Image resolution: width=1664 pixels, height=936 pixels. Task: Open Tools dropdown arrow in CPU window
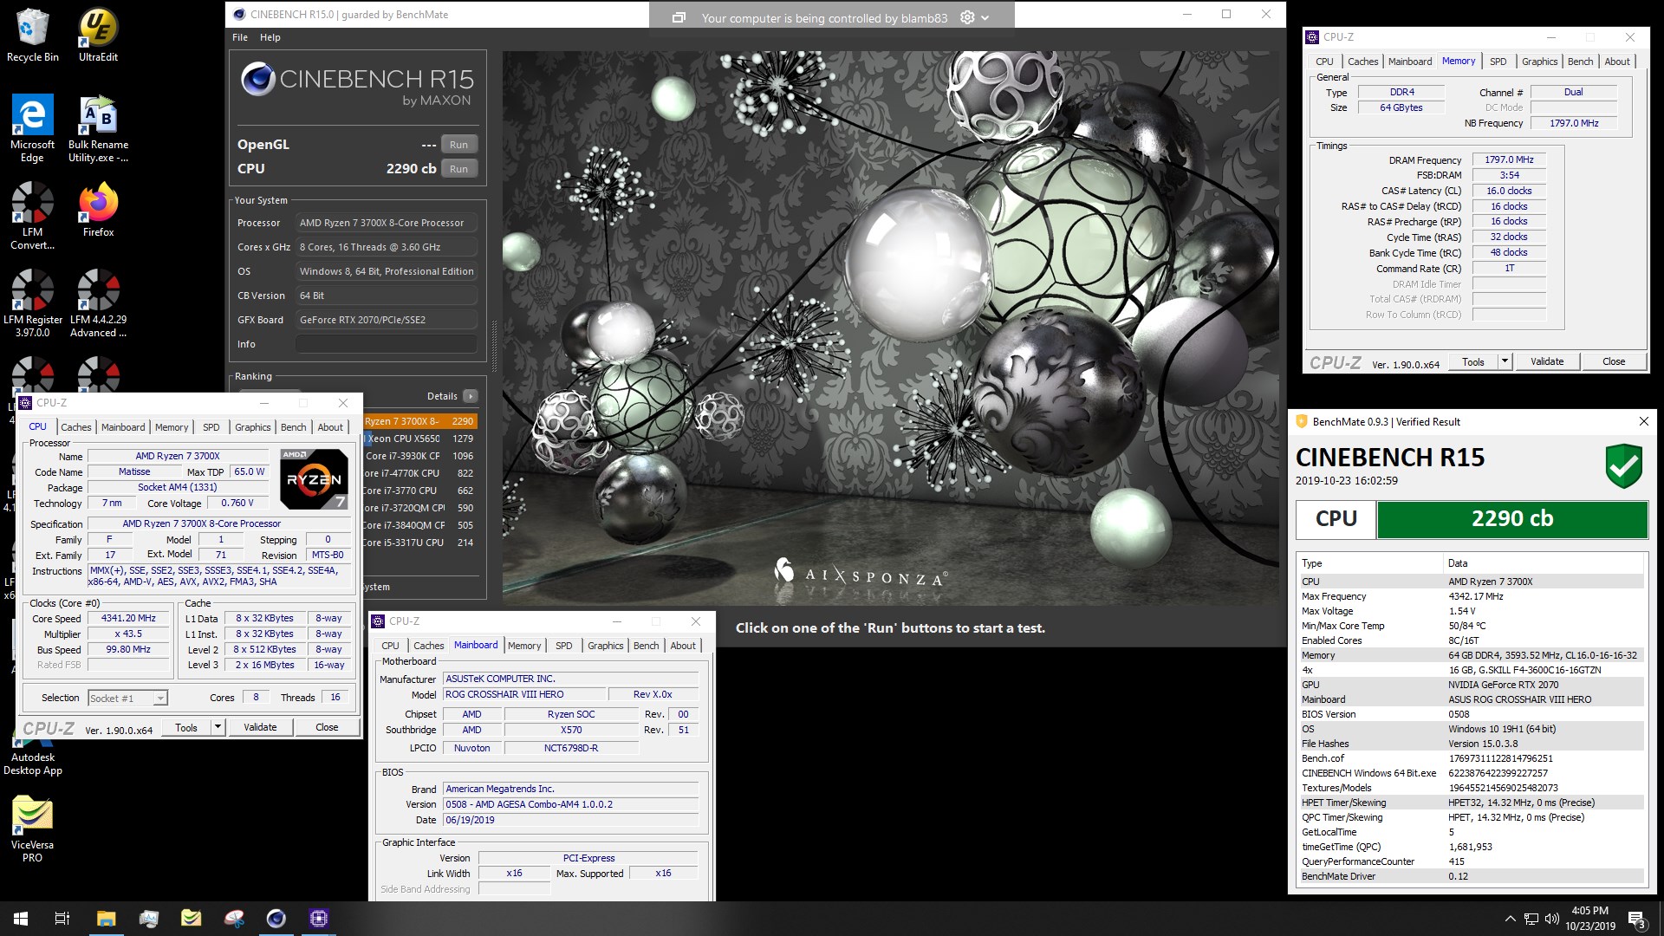218,727
